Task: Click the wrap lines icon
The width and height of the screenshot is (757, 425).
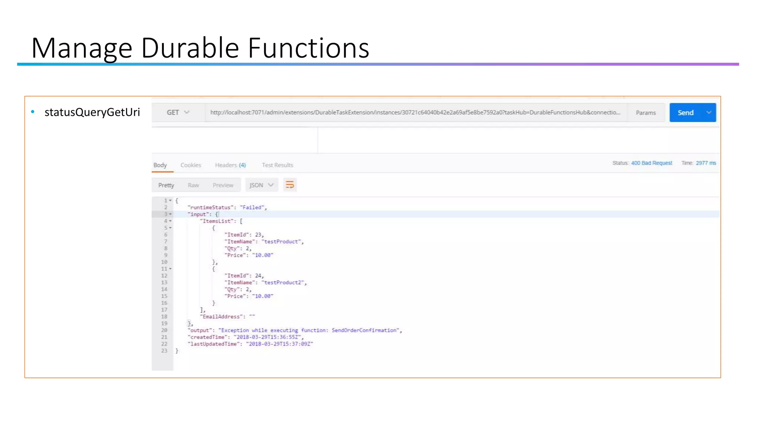Action: pos(290,185)
